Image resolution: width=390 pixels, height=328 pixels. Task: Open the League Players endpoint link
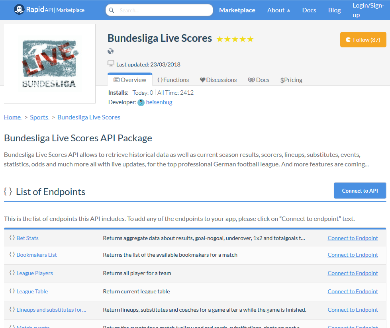click(35, 273)
